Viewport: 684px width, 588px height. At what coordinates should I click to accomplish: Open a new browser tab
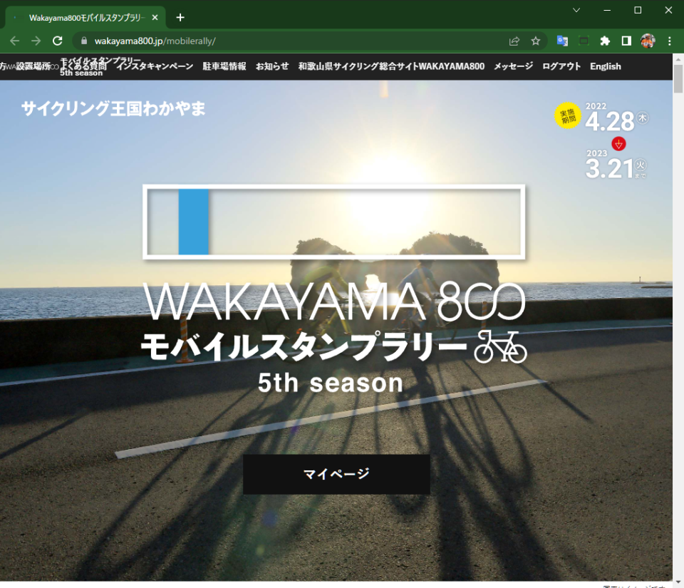pos(180,17)
